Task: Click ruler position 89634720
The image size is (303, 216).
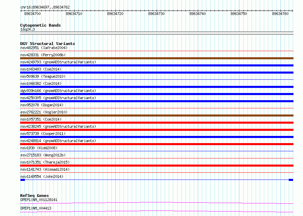Action: pos(115,14)
